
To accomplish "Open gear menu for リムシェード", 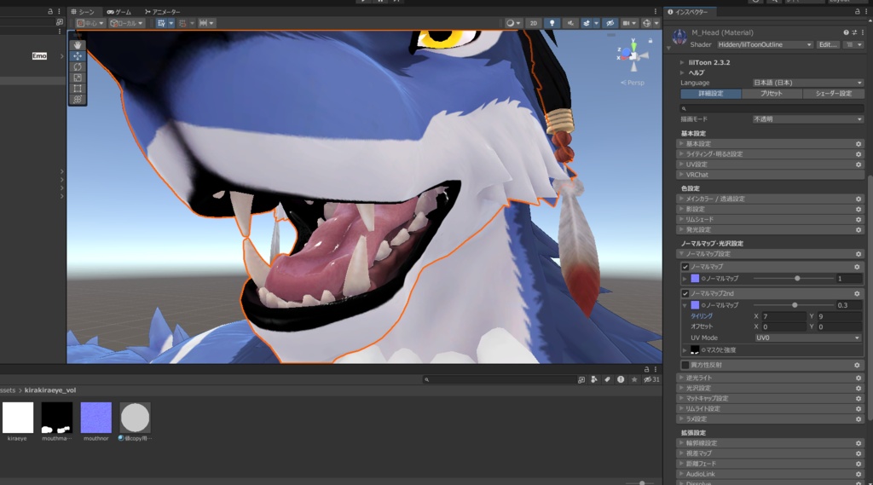I will [859, 219].
